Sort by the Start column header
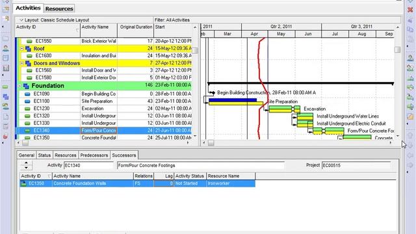The image size is (416, 234). coord(172,30)
